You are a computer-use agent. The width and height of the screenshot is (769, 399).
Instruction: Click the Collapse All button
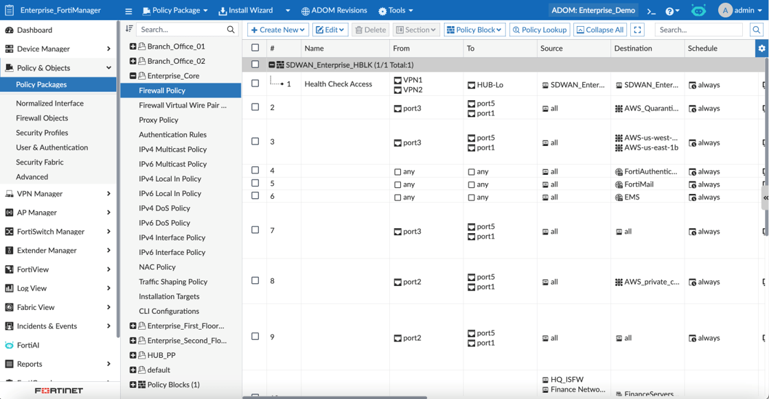600,30
